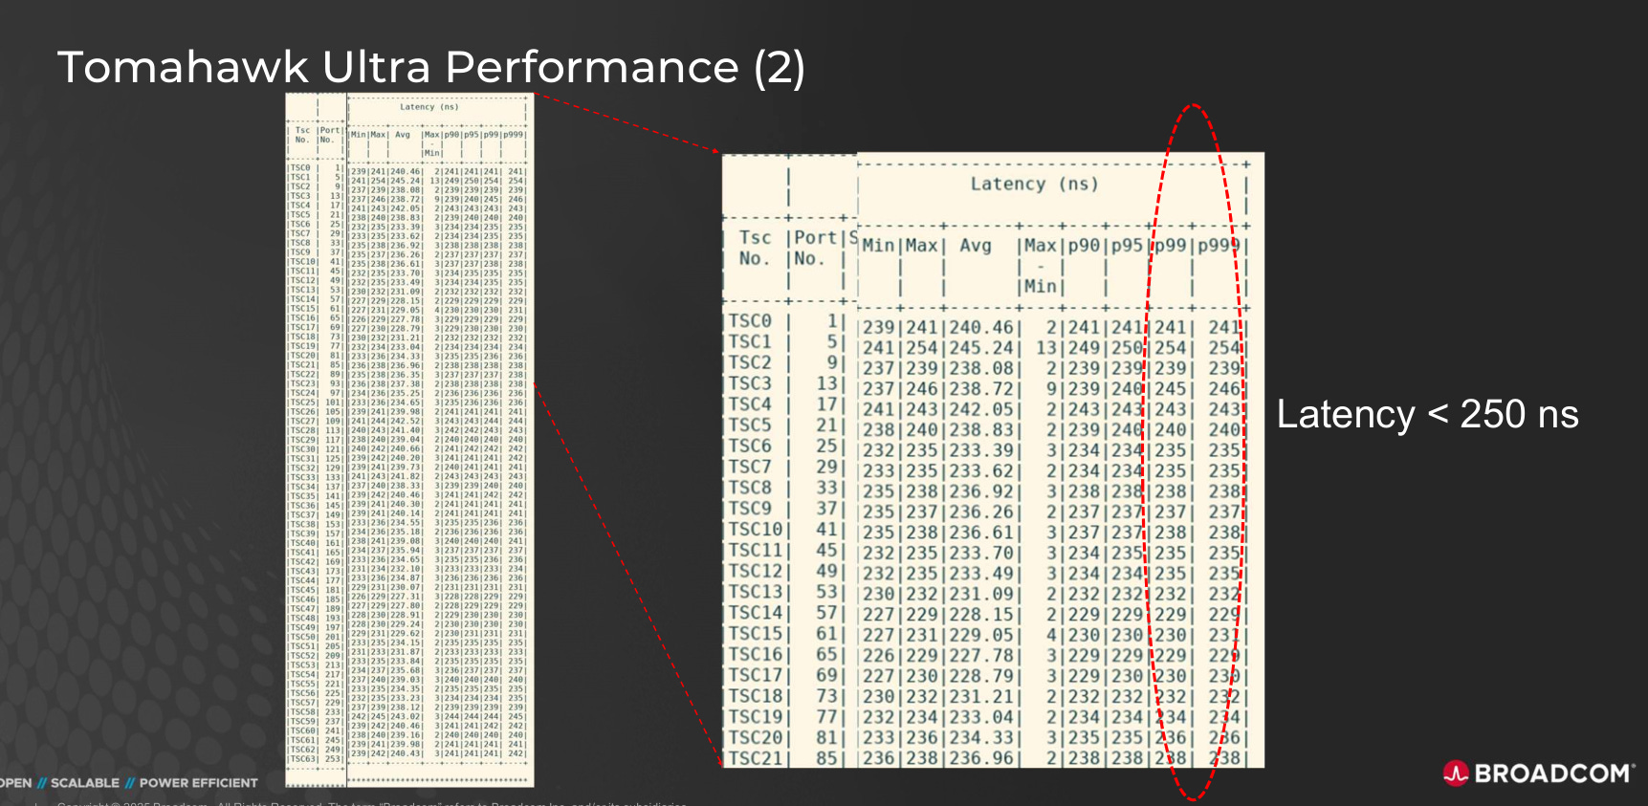Select the TSC12 row label in enlarged table

point(756,571)
